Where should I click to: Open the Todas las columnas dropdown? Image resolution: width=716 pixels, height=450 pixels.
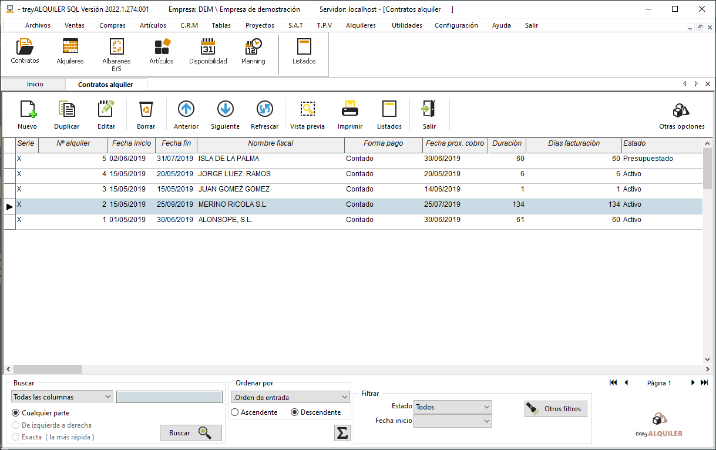click(x=62, y=397)
